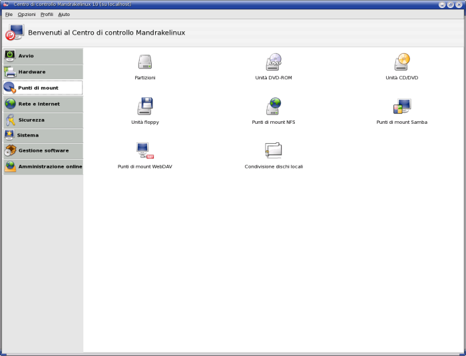Switch to the Hardware category
This screenshot has height=356, width=466.
(43, 72)
